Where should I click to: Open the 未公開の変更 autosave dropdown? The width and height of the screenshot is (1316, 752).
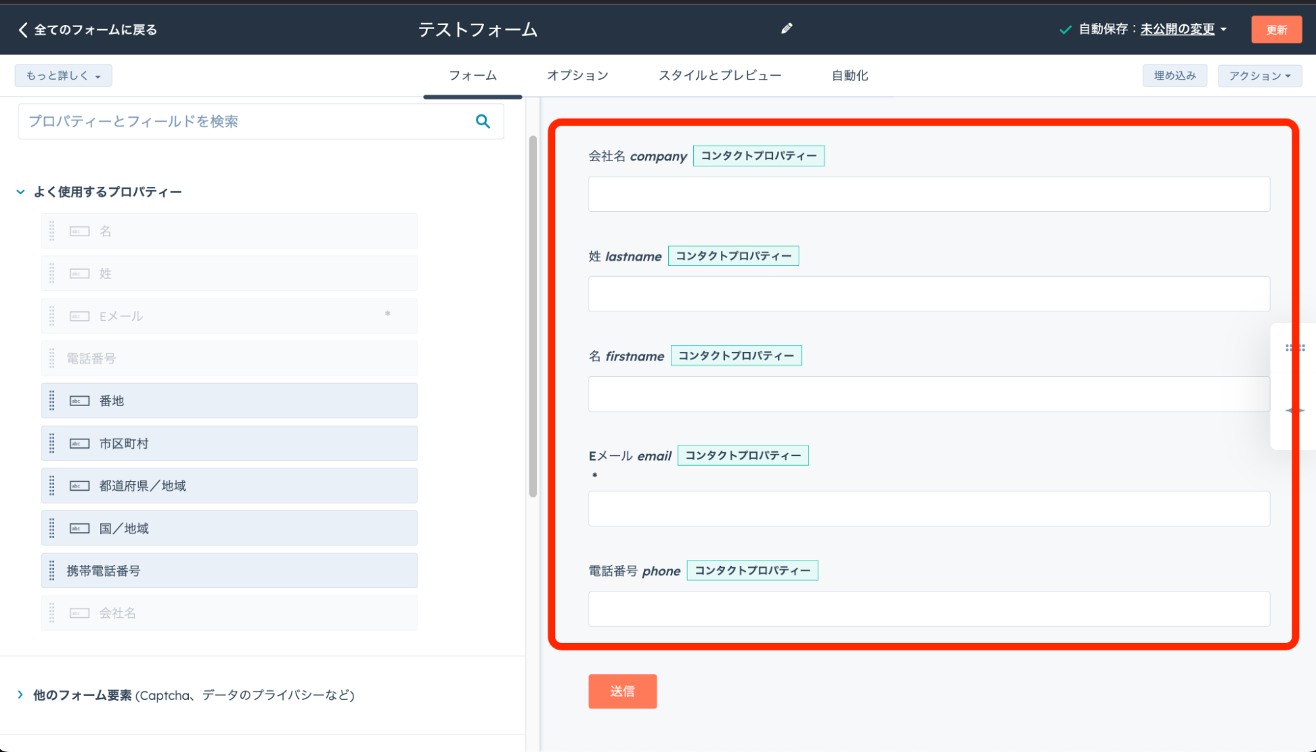[x=1183, y=30]
